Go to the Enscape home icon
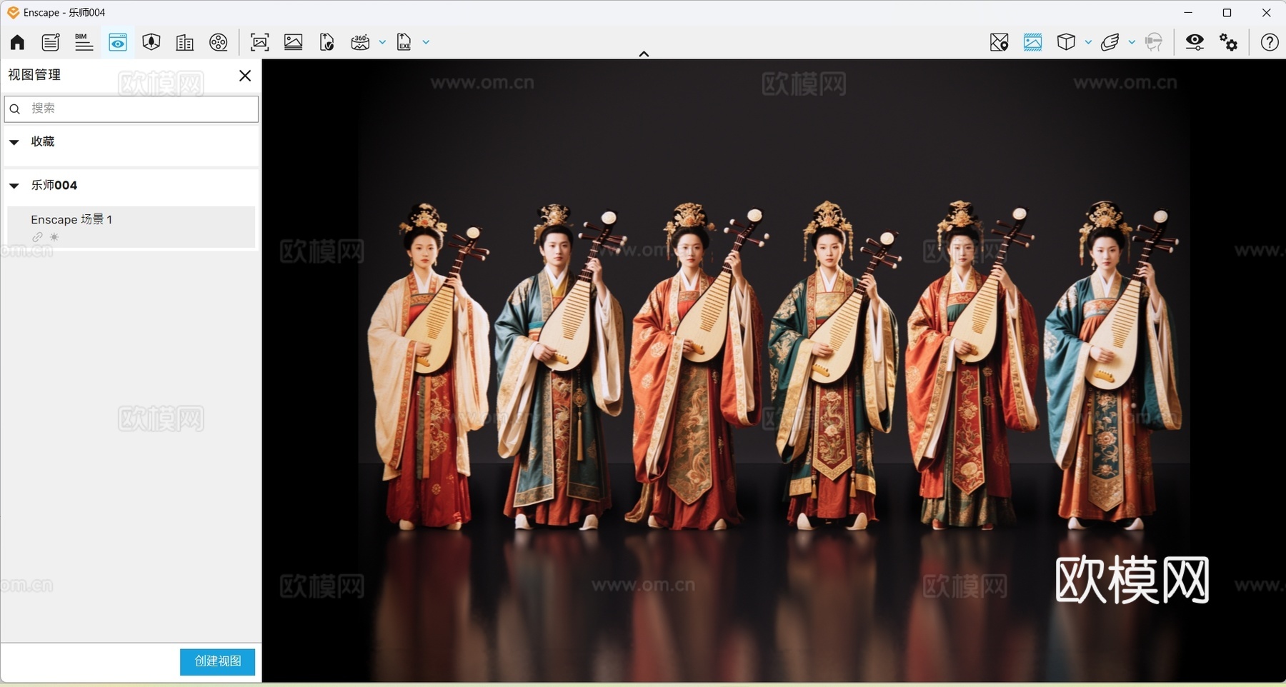Viewport: 1286px width, 687px height. point(17,42)
